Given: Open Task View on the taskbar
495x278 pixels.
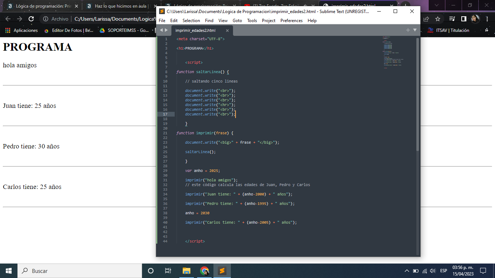Looking at the screenshot, I should pos(168,271).
